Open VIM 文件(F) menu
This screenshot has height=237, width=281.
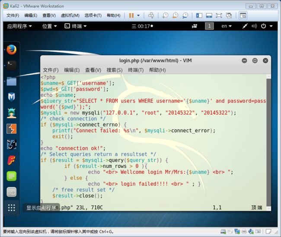(x=51, y=70)
